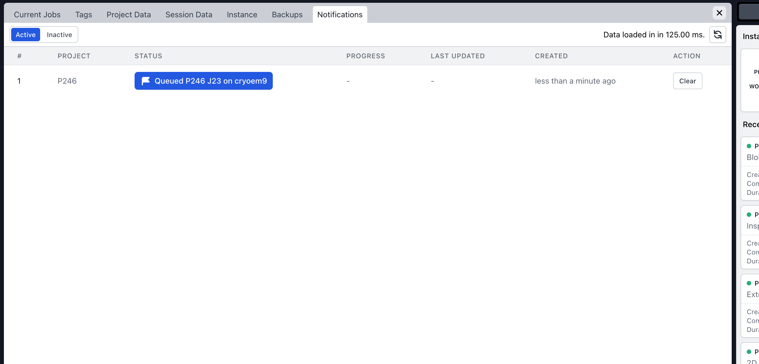The width and height of the screenshot is (759, 364).
Task: Select the Instance tab
Action: (x=242, y=15)
